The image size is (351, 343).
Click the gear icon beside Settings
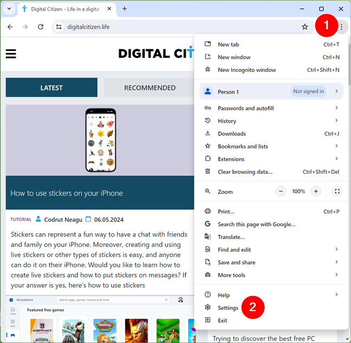208,307
